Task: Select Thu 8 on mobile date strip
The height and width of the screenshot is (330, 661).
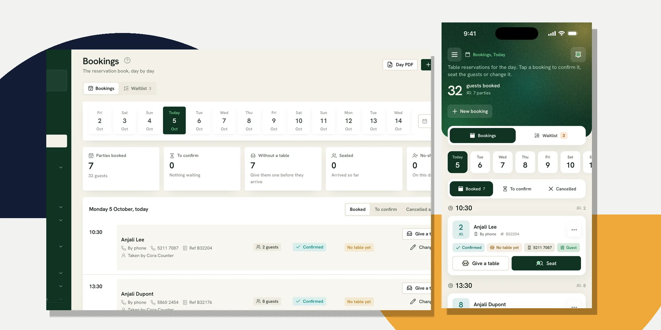Action: 525,162
